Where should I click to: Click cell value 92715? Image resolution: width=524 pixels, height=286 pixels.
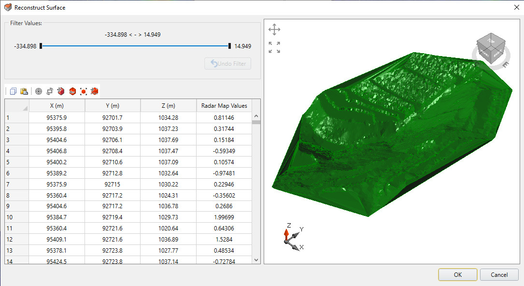point(113,185)
